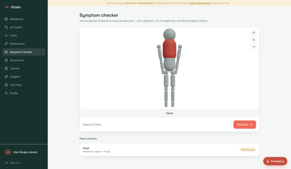Select the head on the body model

pyautogui.click(x=169, y=34)
